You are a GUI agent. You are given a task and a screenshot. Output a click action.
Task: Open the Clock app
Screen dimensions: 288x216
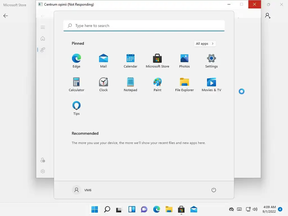point(103,84)
